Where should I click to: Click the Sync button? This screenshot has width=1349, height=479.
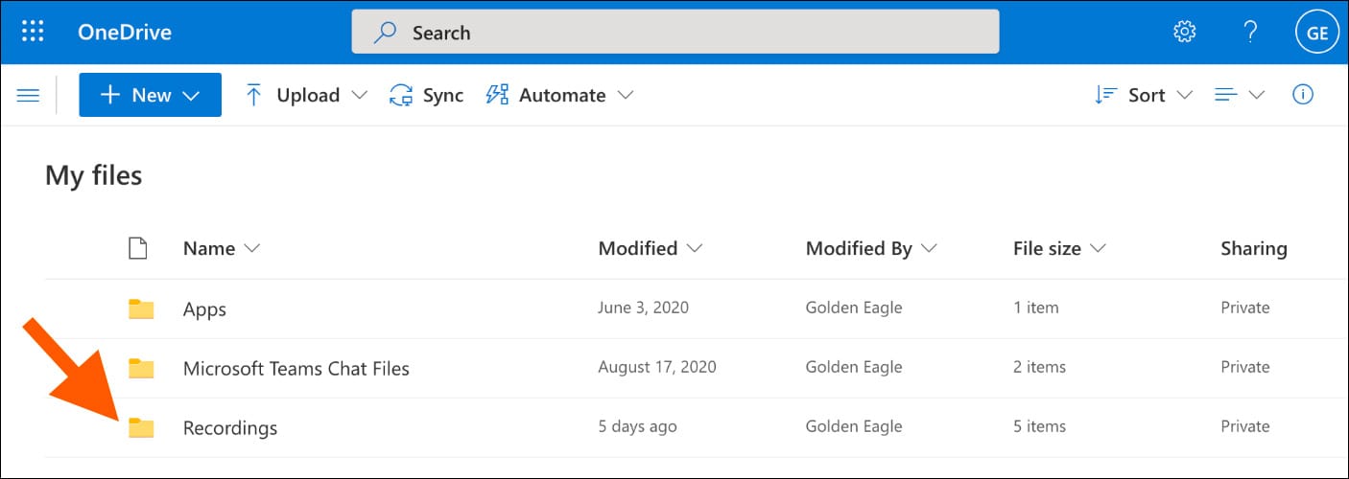coord(427,95)
